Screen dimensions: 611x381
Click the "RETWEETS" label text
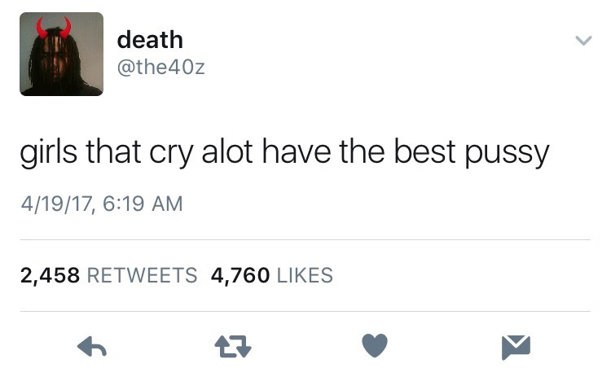(143, 275)
